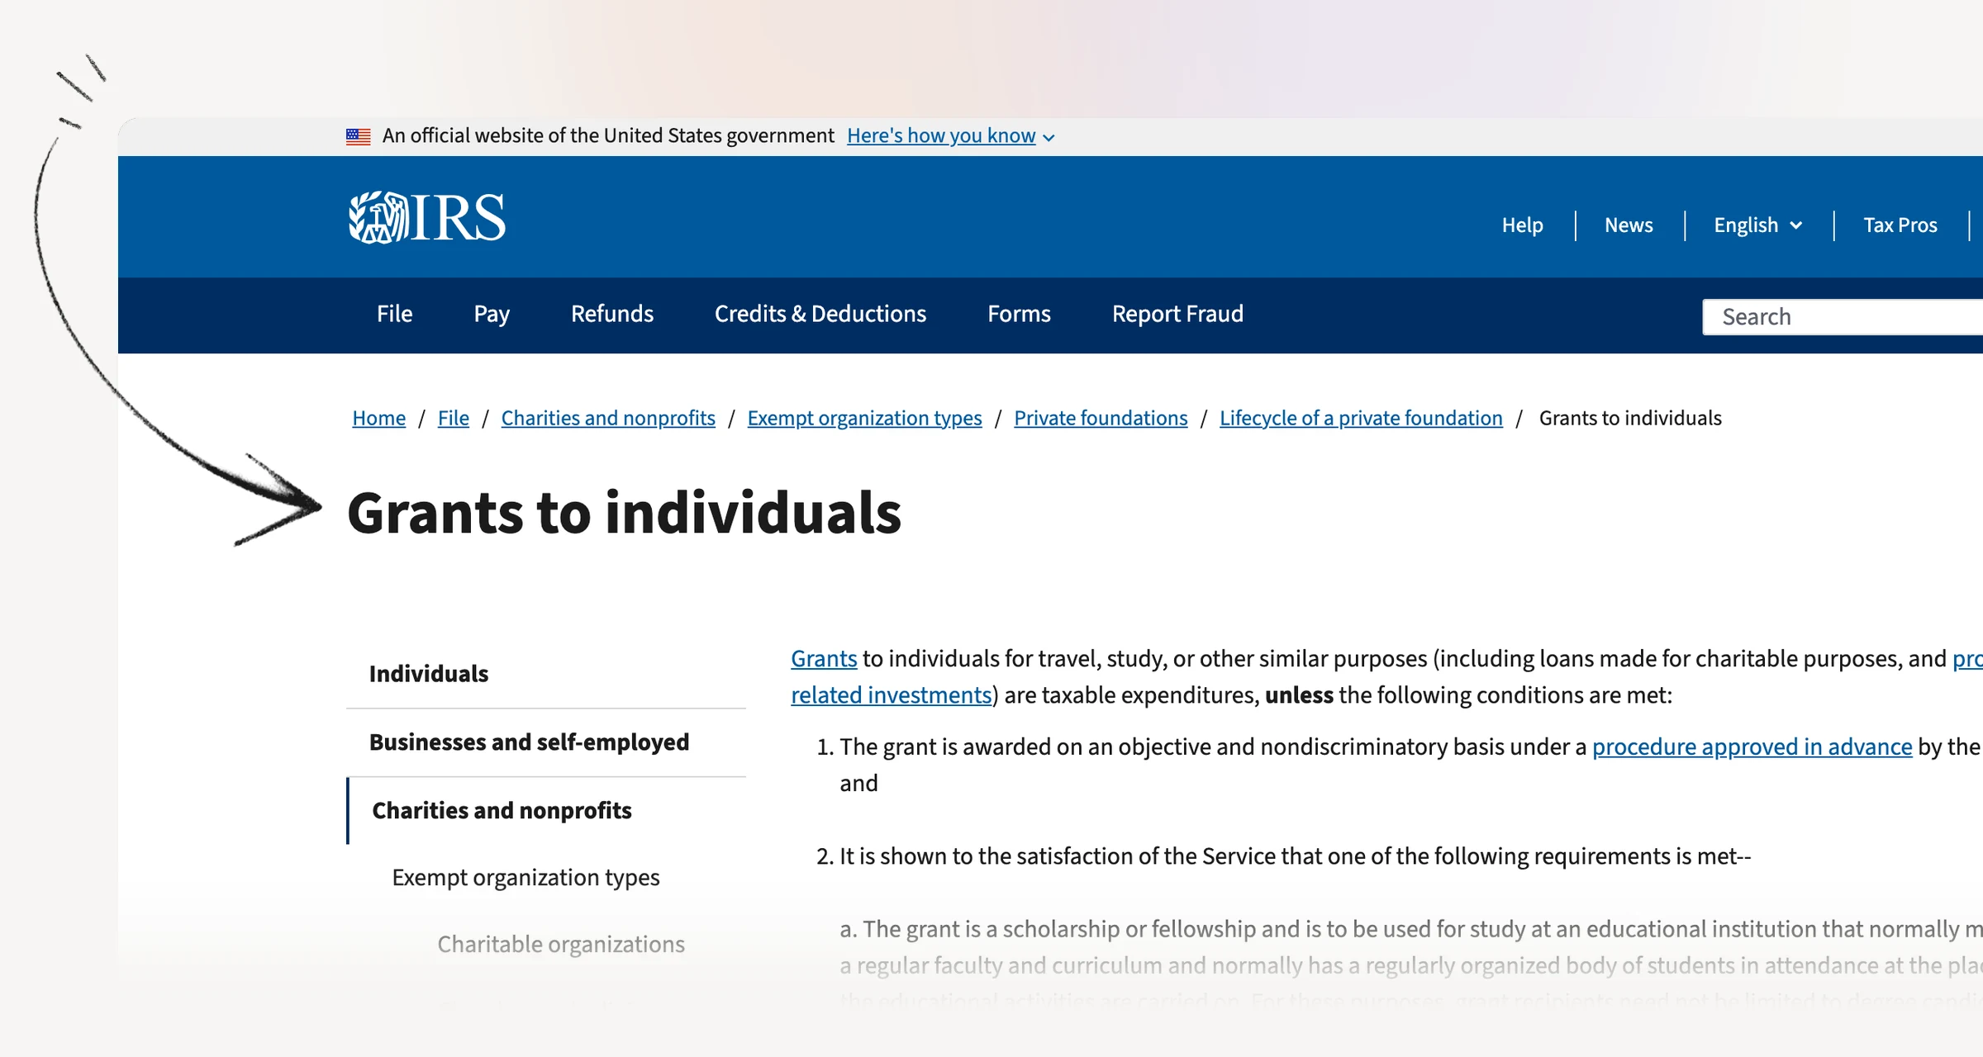Viewport: 1983px width, 1057px height.
Task: Click the File breadcrumb link
Action: pyautogui.click(x=453, y=418)
